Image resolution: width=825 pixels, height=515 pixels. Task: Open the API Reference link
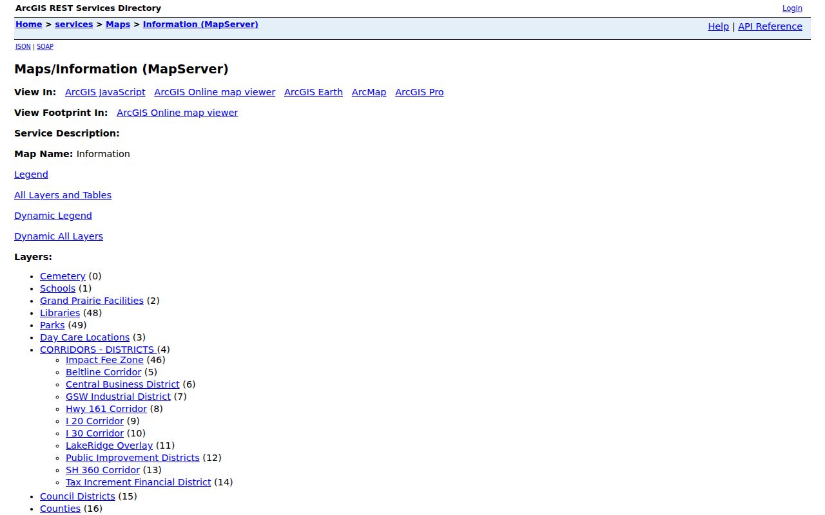[770, 26]
